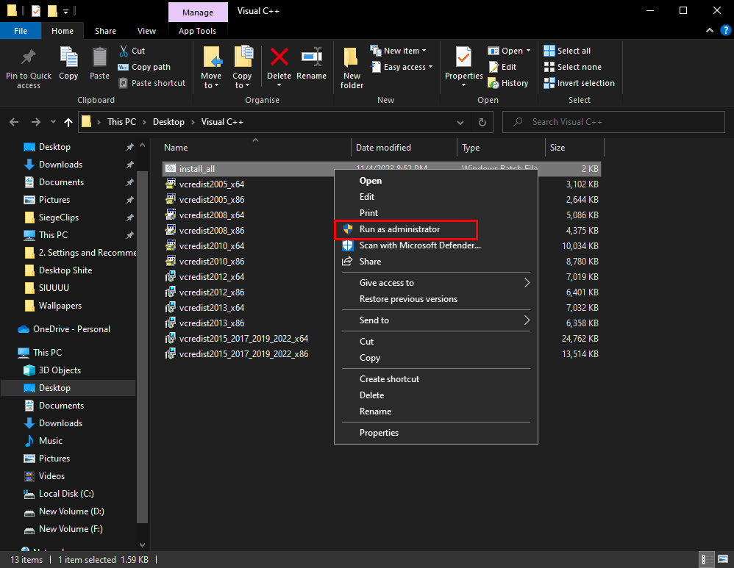
Task: Click History in the ribbon
Action: 508,83
